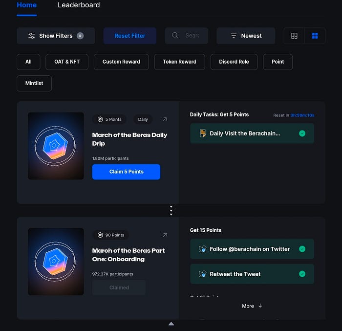The image size is (342, 331).
Task: Click the Daily Visit document icon
Action: pos(203,133)
